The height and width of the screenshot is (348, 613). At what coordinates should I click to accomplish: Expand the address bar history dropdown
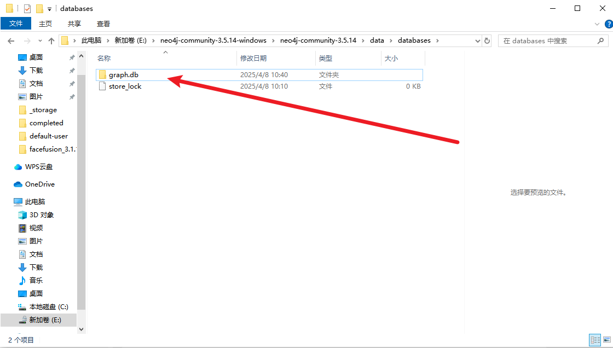click(476, 40)
